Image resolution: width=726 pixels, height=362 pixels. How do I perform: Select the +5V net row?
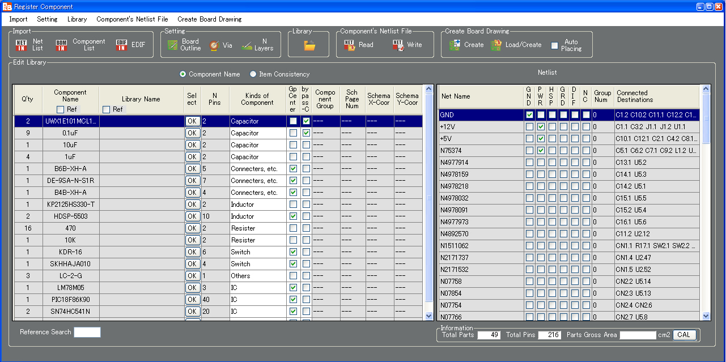[x=570, y=139]
